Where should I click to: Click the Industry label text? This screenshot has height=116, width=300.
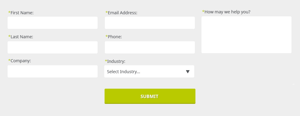click(x=116, y=61)
